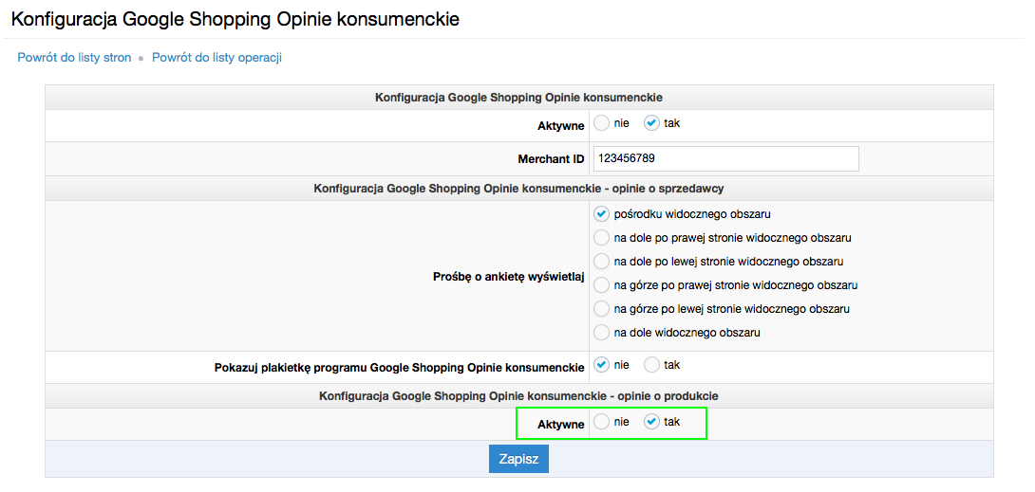
Task: Choose 'na górze po lewej stronie' survey position
Action: [601, 309]
